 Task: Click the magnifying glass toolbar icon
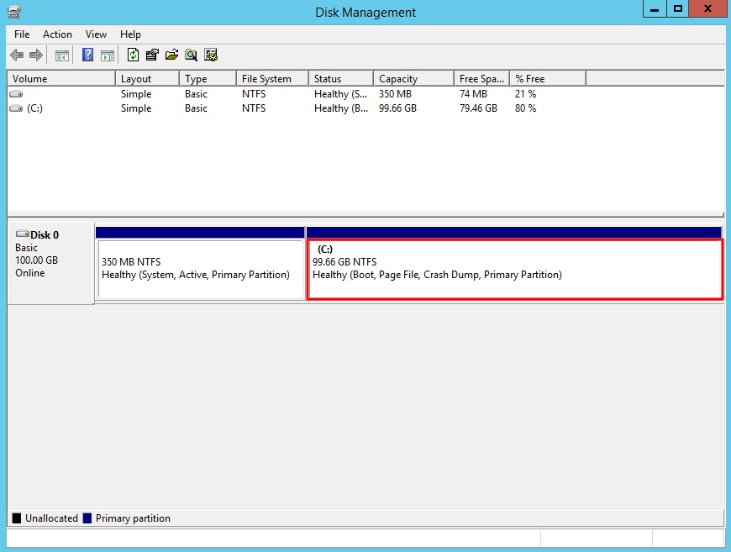pos(192,55)
